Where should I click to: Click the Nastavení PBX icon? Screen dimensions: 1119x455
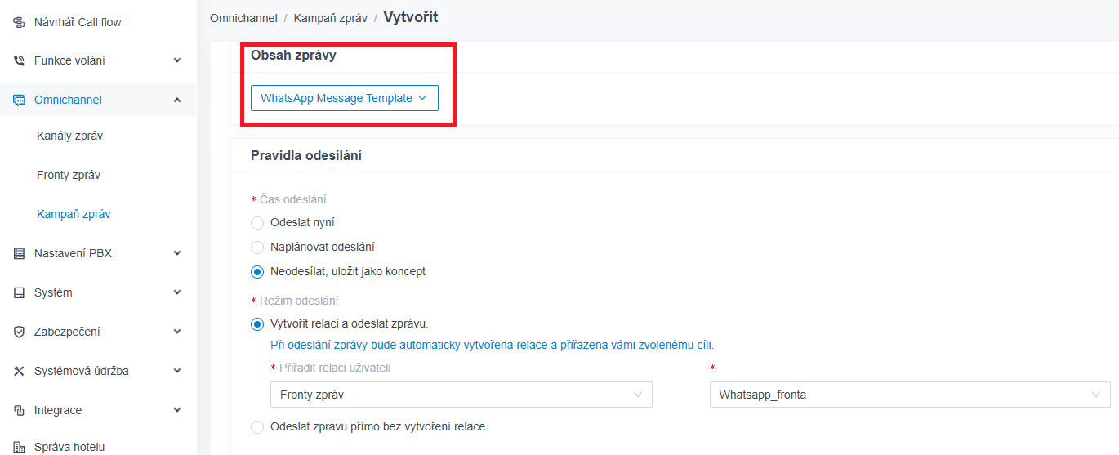tap(20, 253)
